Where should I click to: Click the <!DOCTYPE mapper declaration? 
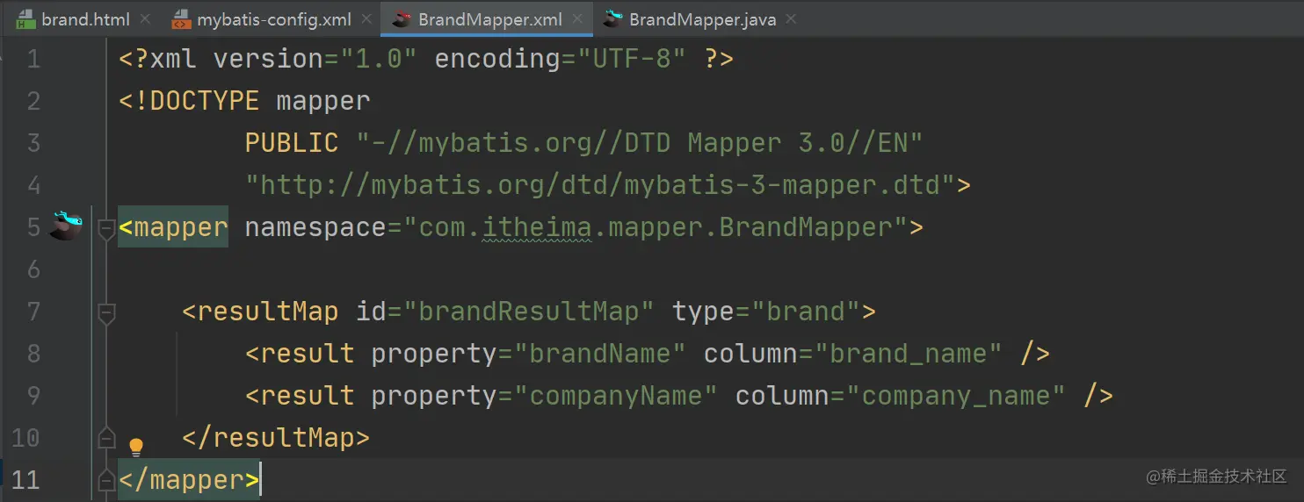pos(244,101)
